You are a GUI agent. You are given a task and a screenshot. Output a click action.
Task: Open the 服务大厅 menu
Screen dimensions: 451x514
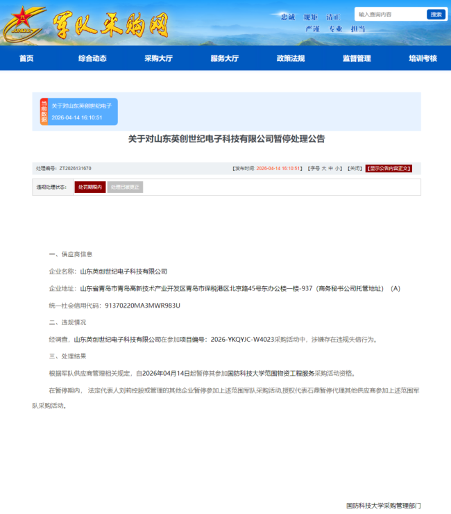click(x=225, y=58)
